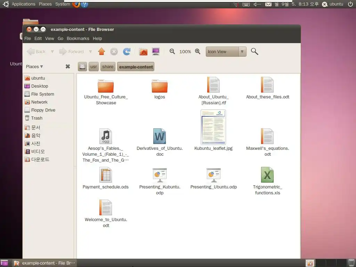
Task: Select the Presenting_Kubuntu.odp presentation
Action: 160,181
